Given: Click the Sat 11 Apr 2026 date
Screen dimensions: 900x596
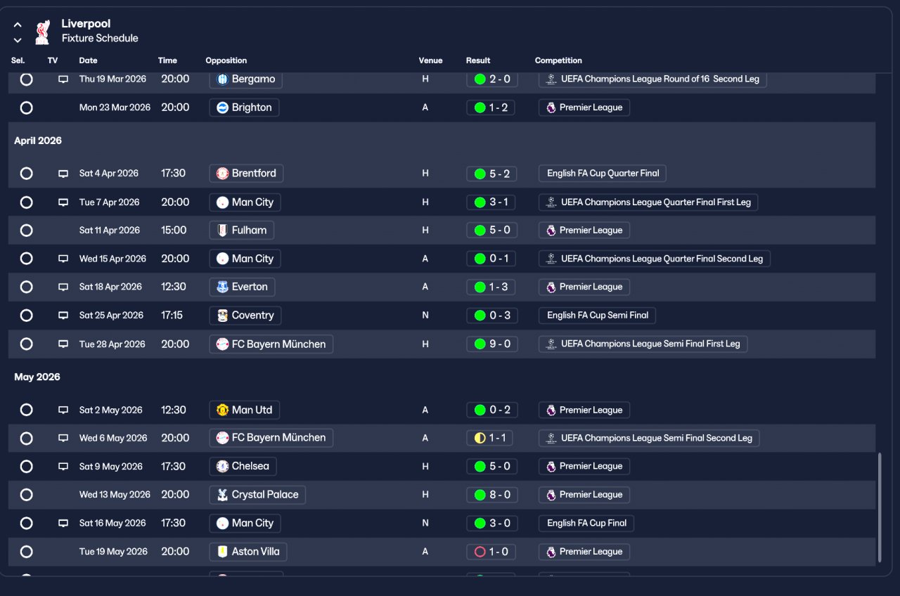Looking at the screenshot, I should [x=110, y=231].
